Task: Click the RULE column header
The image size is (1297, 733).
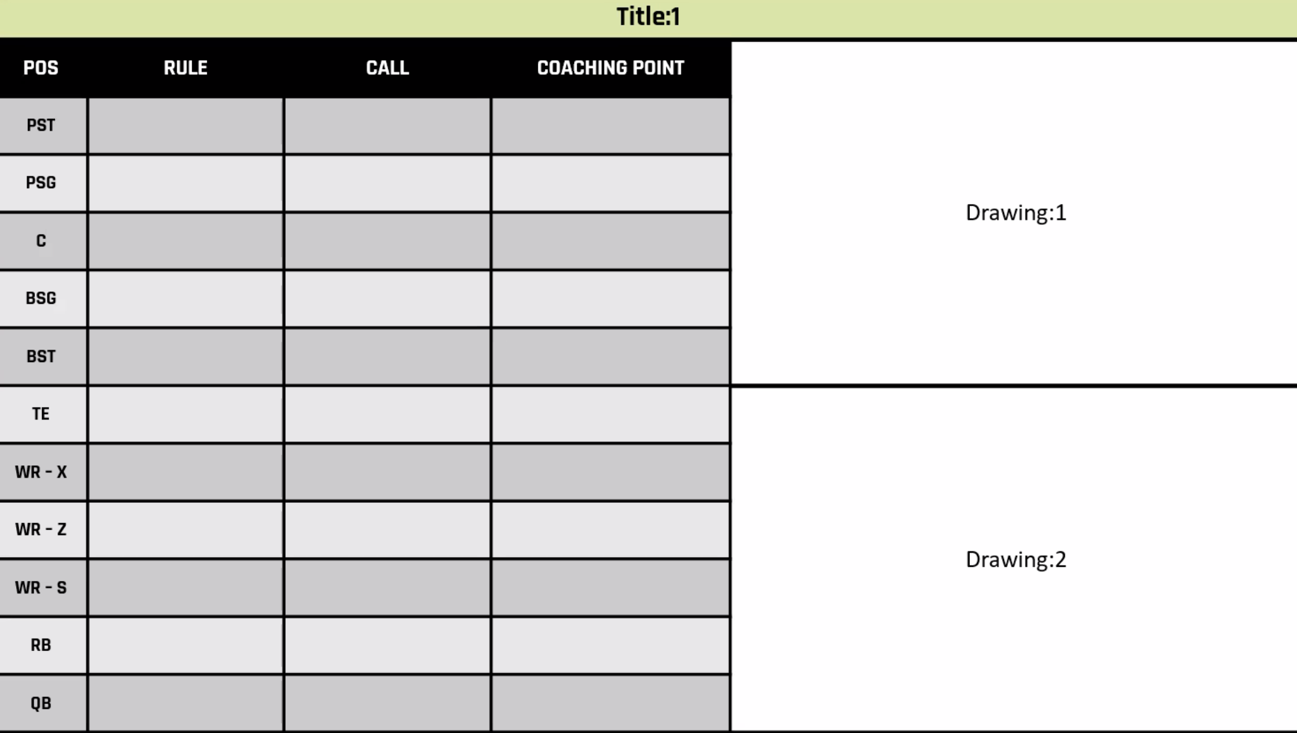Action: [186, 68]
